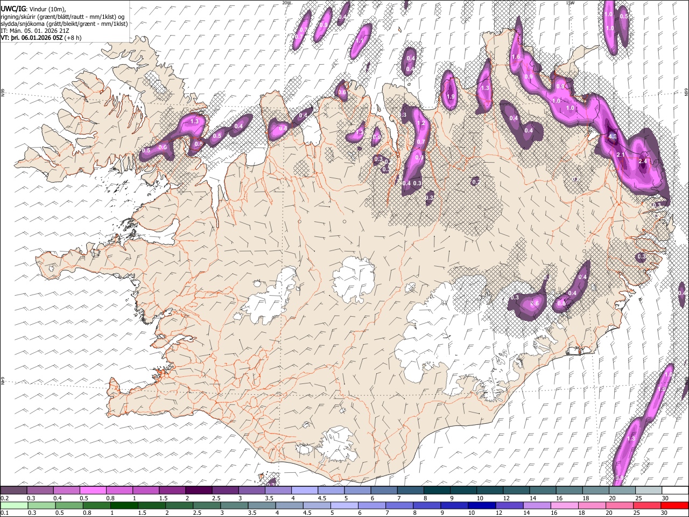The width and height of the screenshot is (689, 517).
Task: Click the Mýrdalsjökull glacier white area near south coast
Action: (338, 445)
